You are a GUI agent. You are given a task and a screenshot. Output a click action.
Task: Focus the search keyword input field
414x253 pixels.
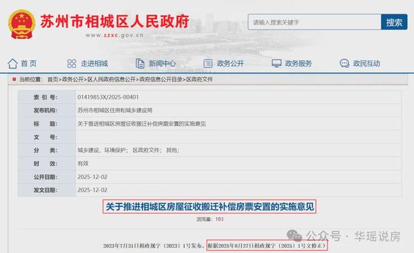[314, 22]
